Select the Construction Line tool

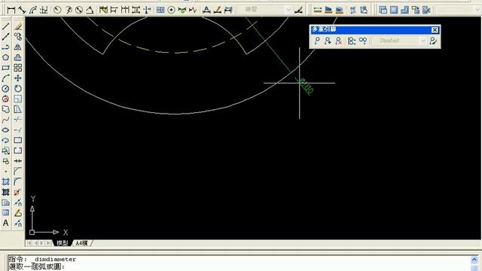point(5,37)
